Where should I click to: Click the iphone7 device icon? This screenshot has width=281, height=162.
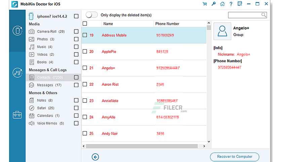tap(31, 16)
